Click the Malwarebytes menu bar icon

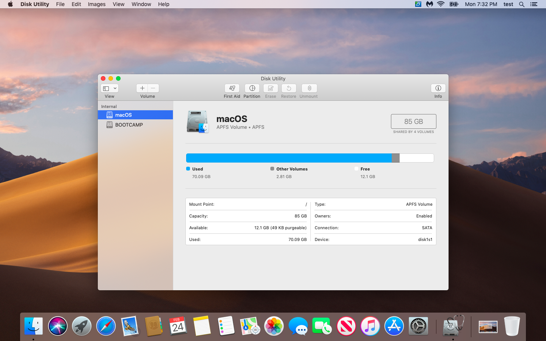pyautogui.click(x=430, y=4)
